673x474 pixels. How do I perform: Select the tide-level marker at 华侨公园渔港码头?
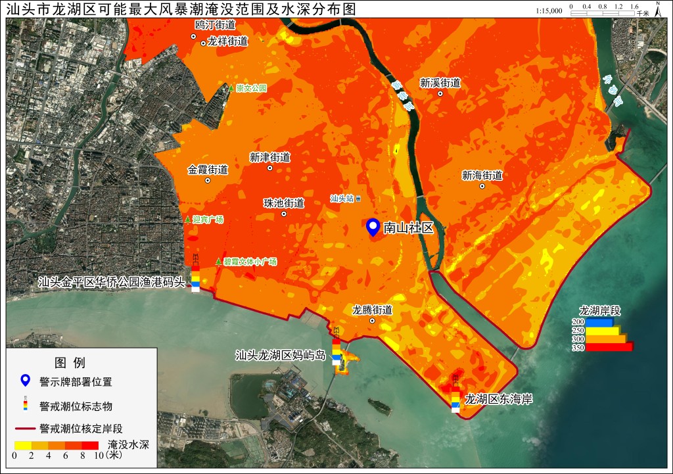click(195, 273)
